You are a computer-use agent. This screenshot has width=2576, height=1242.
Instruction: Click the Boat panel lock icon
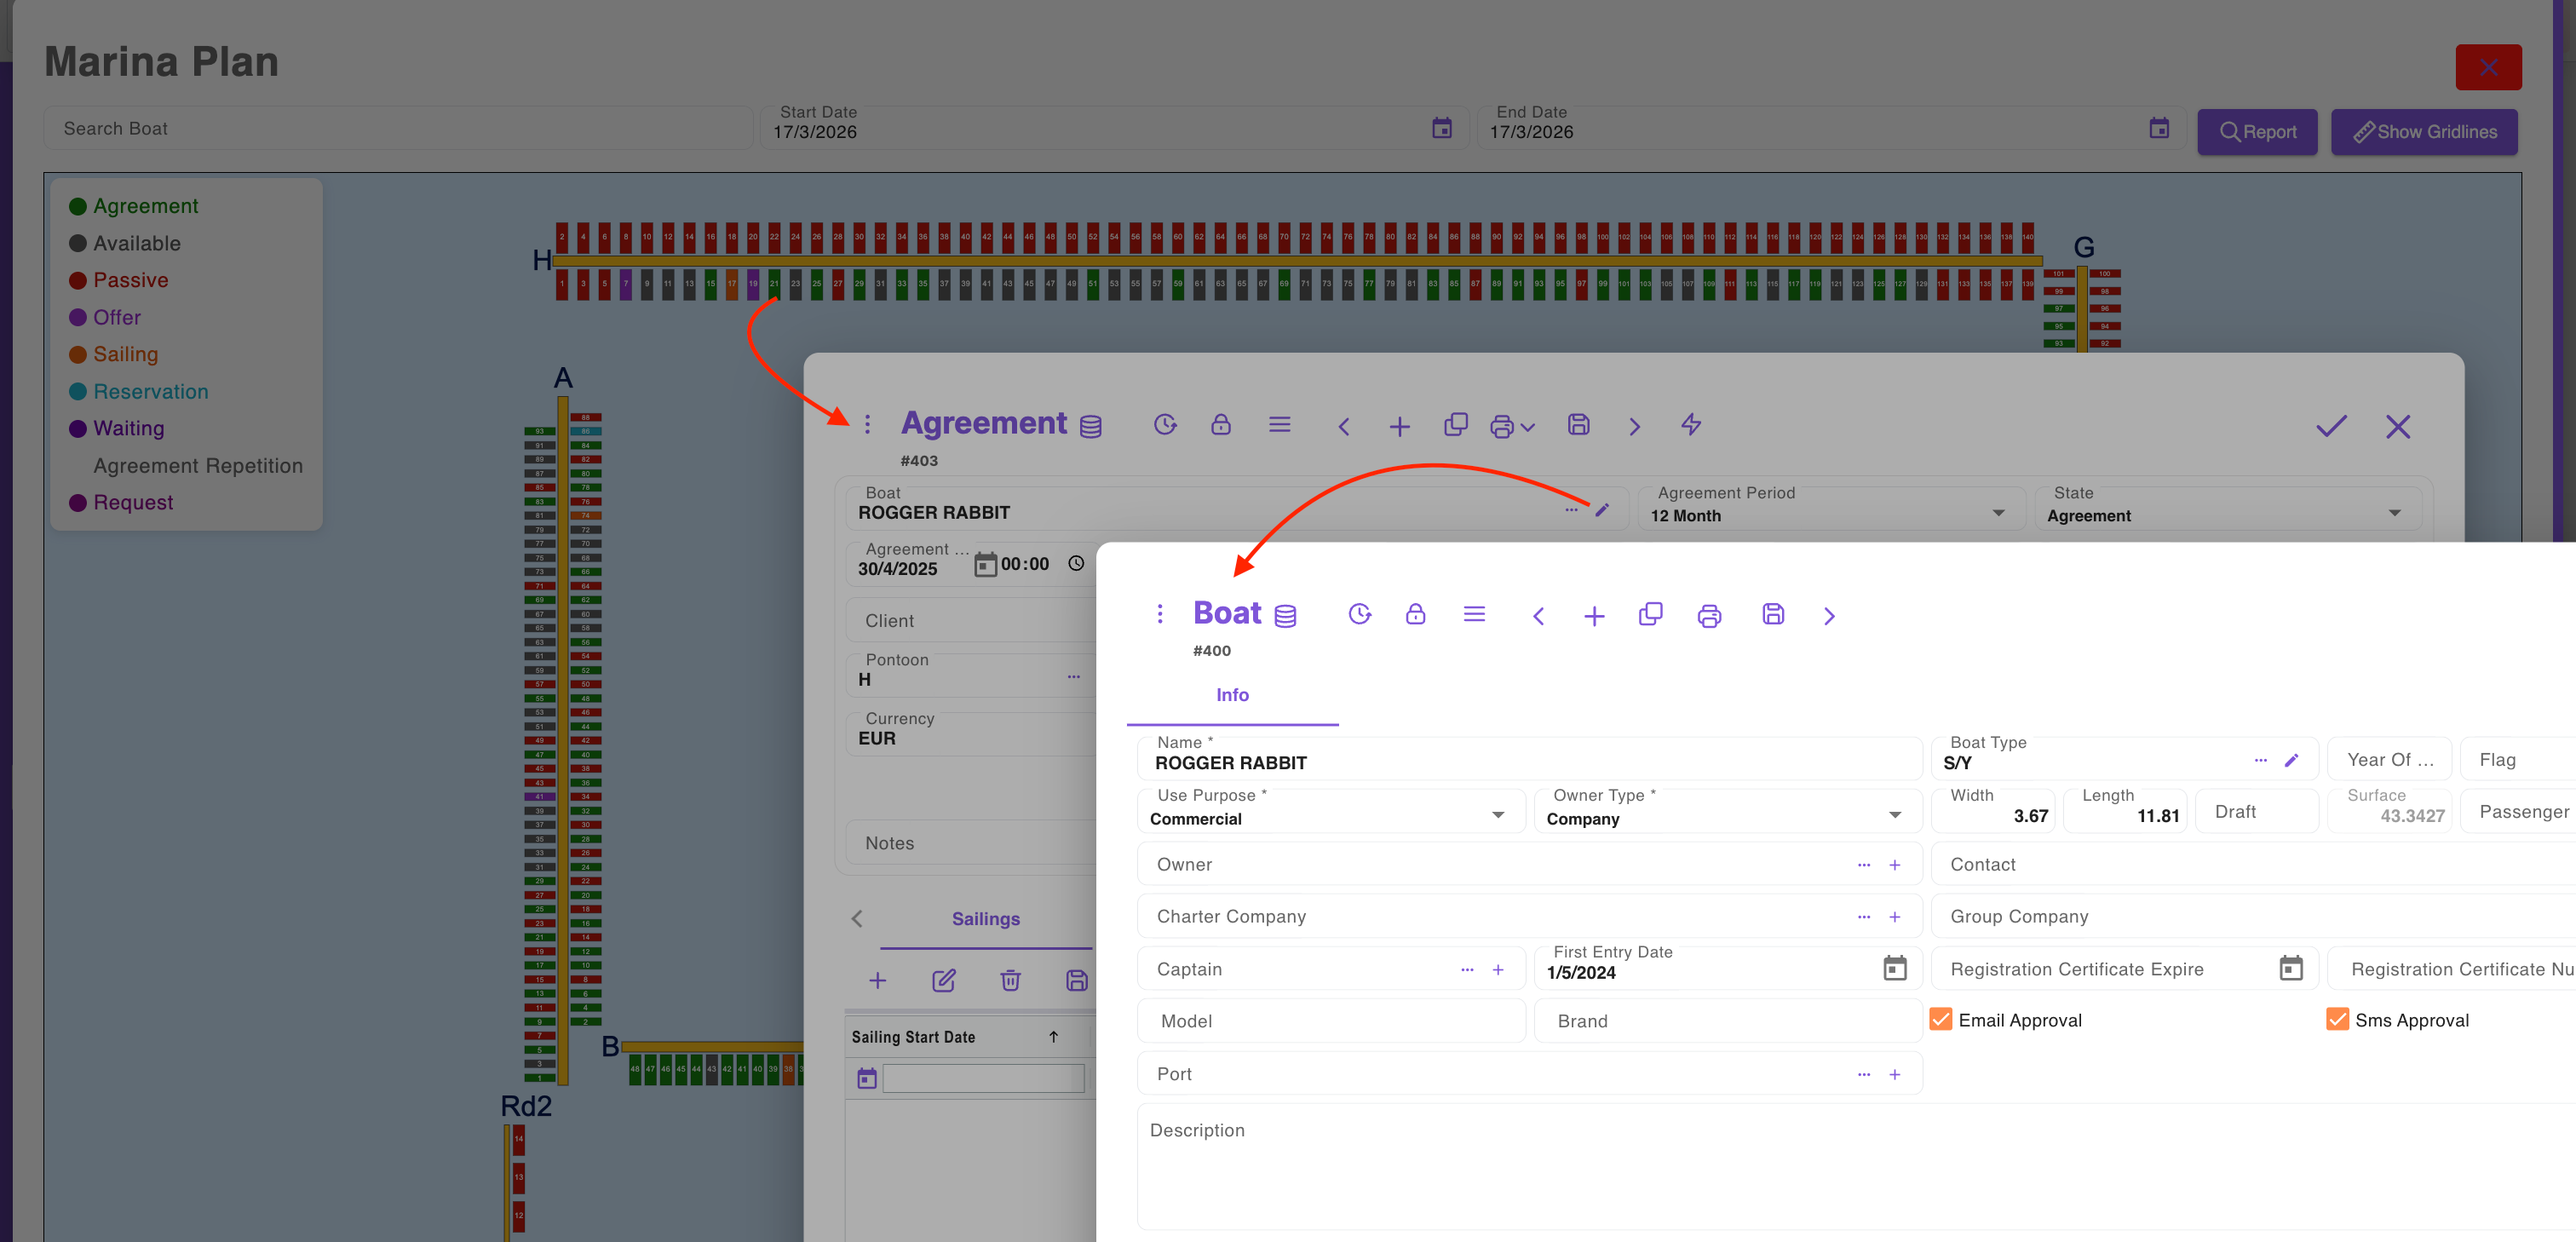[1415, 614]
